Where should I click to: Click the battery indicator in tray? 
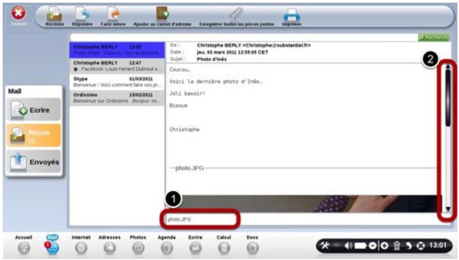tap(360, 245)
